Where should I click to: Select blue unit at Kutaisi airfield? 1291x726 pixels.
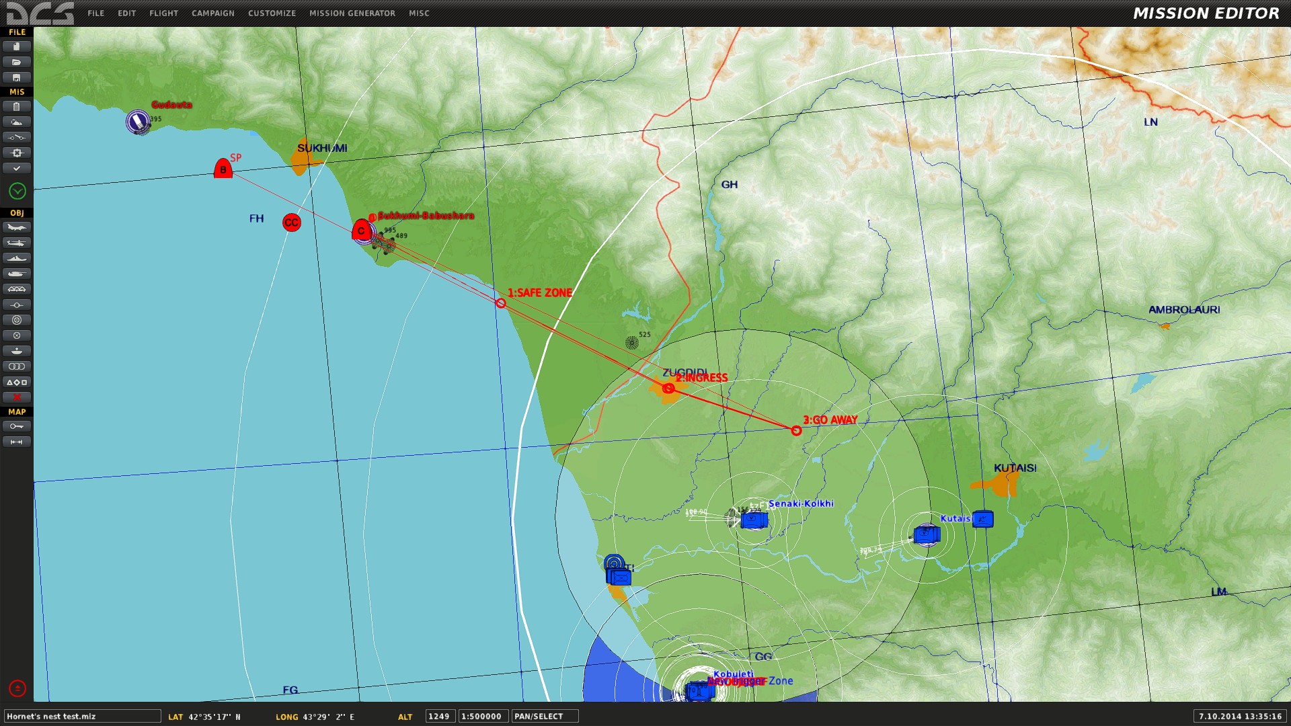click(x=927, y=534)
